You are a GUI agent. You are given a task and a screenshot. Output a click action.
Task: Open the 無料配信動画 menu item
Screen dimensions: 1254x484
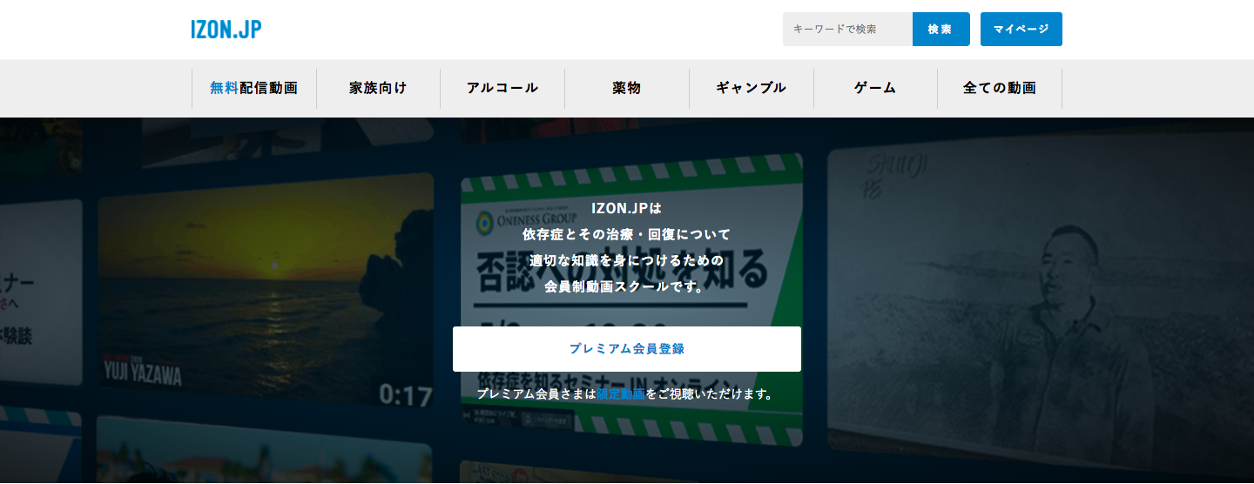click(x=254, y=88)
